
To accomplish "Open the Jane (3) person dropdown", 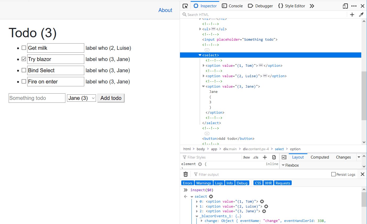I will (x=81, y=98).
